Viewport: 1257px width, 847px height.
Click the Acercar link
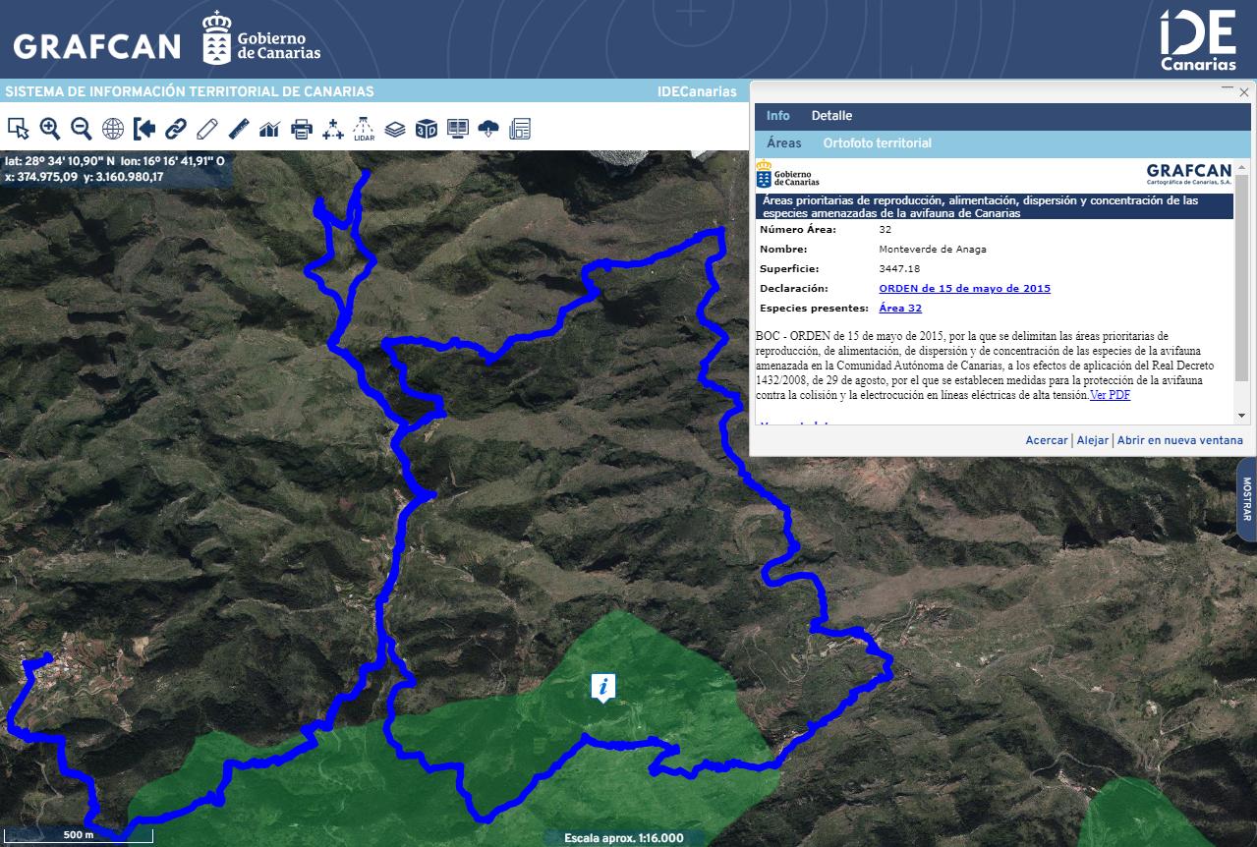[1047, 440]
